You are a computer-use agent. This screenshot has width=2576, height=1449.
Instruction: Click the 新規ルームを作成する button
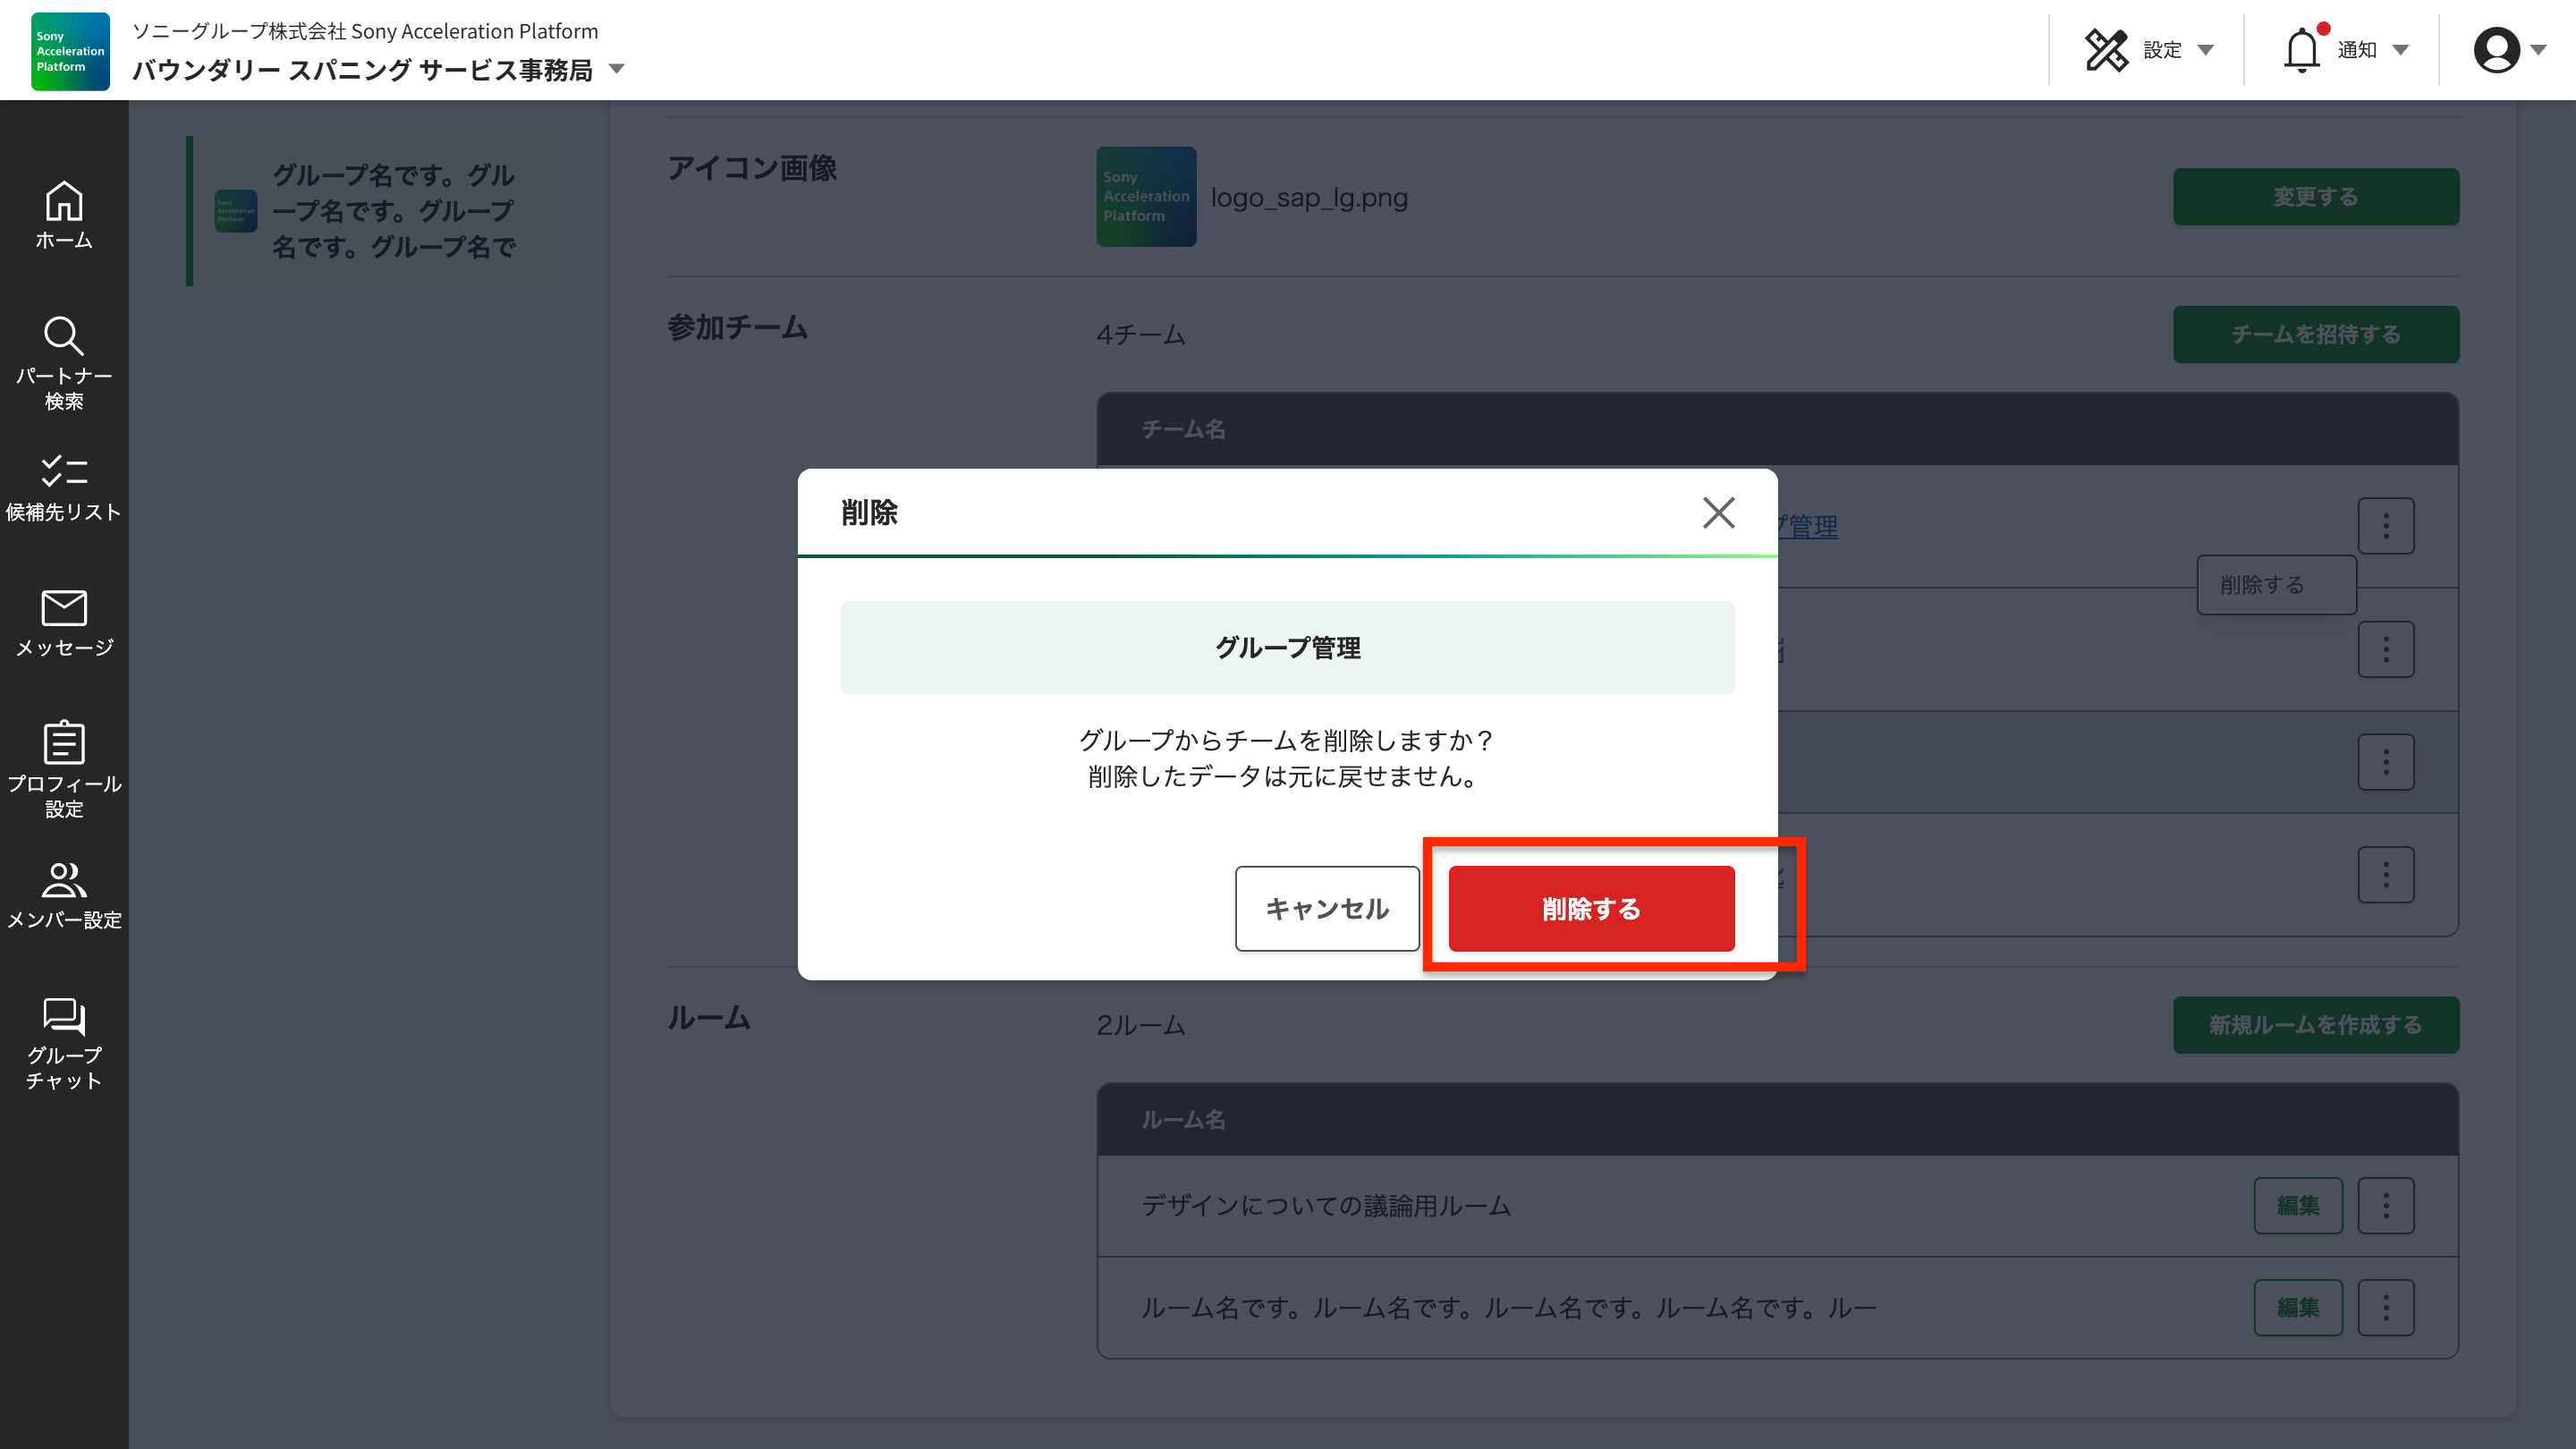coord(2315,1025)
